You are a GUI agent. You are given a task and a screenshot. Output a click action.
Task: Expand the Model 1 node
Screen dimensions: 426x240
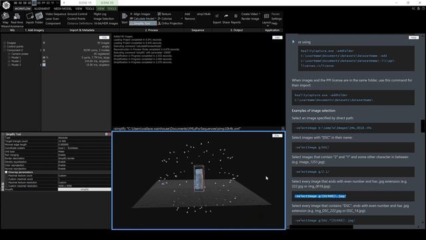coord(9,58)
